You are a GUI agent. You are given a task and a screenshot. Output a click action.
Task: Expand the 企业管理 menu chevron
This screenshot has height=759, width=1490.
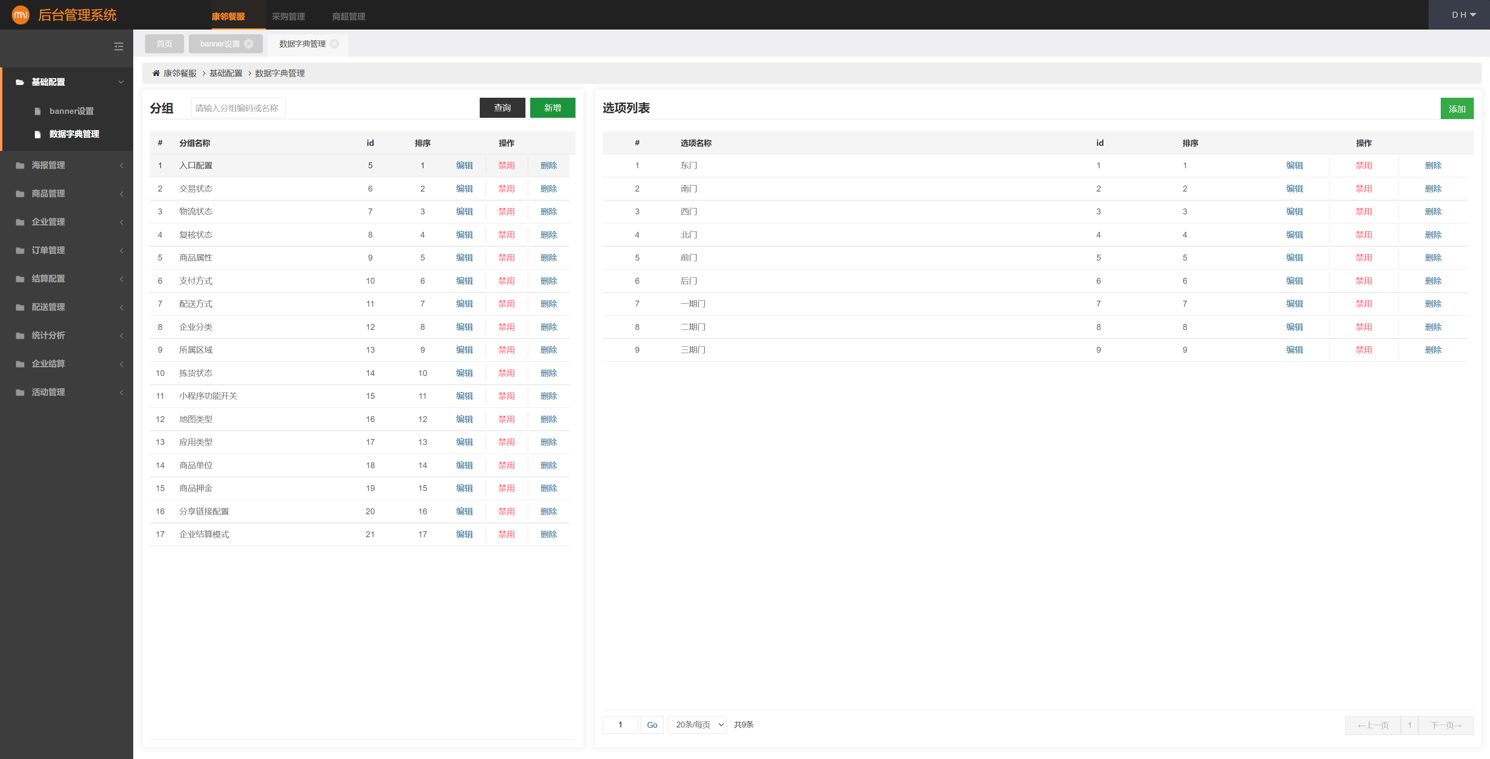[x=121, y=222]
